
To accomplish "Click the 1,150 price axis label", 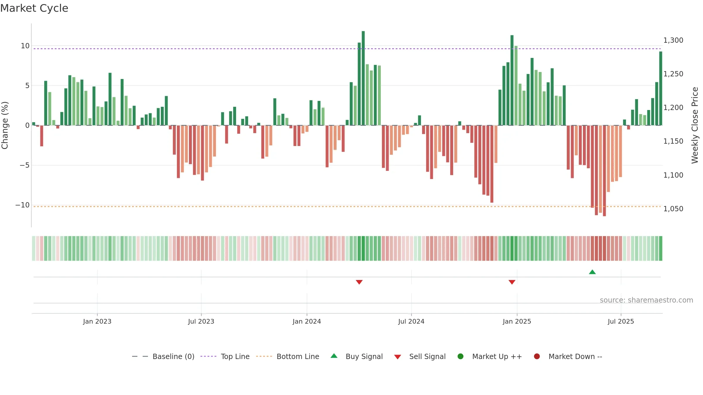I will point(673,141).
